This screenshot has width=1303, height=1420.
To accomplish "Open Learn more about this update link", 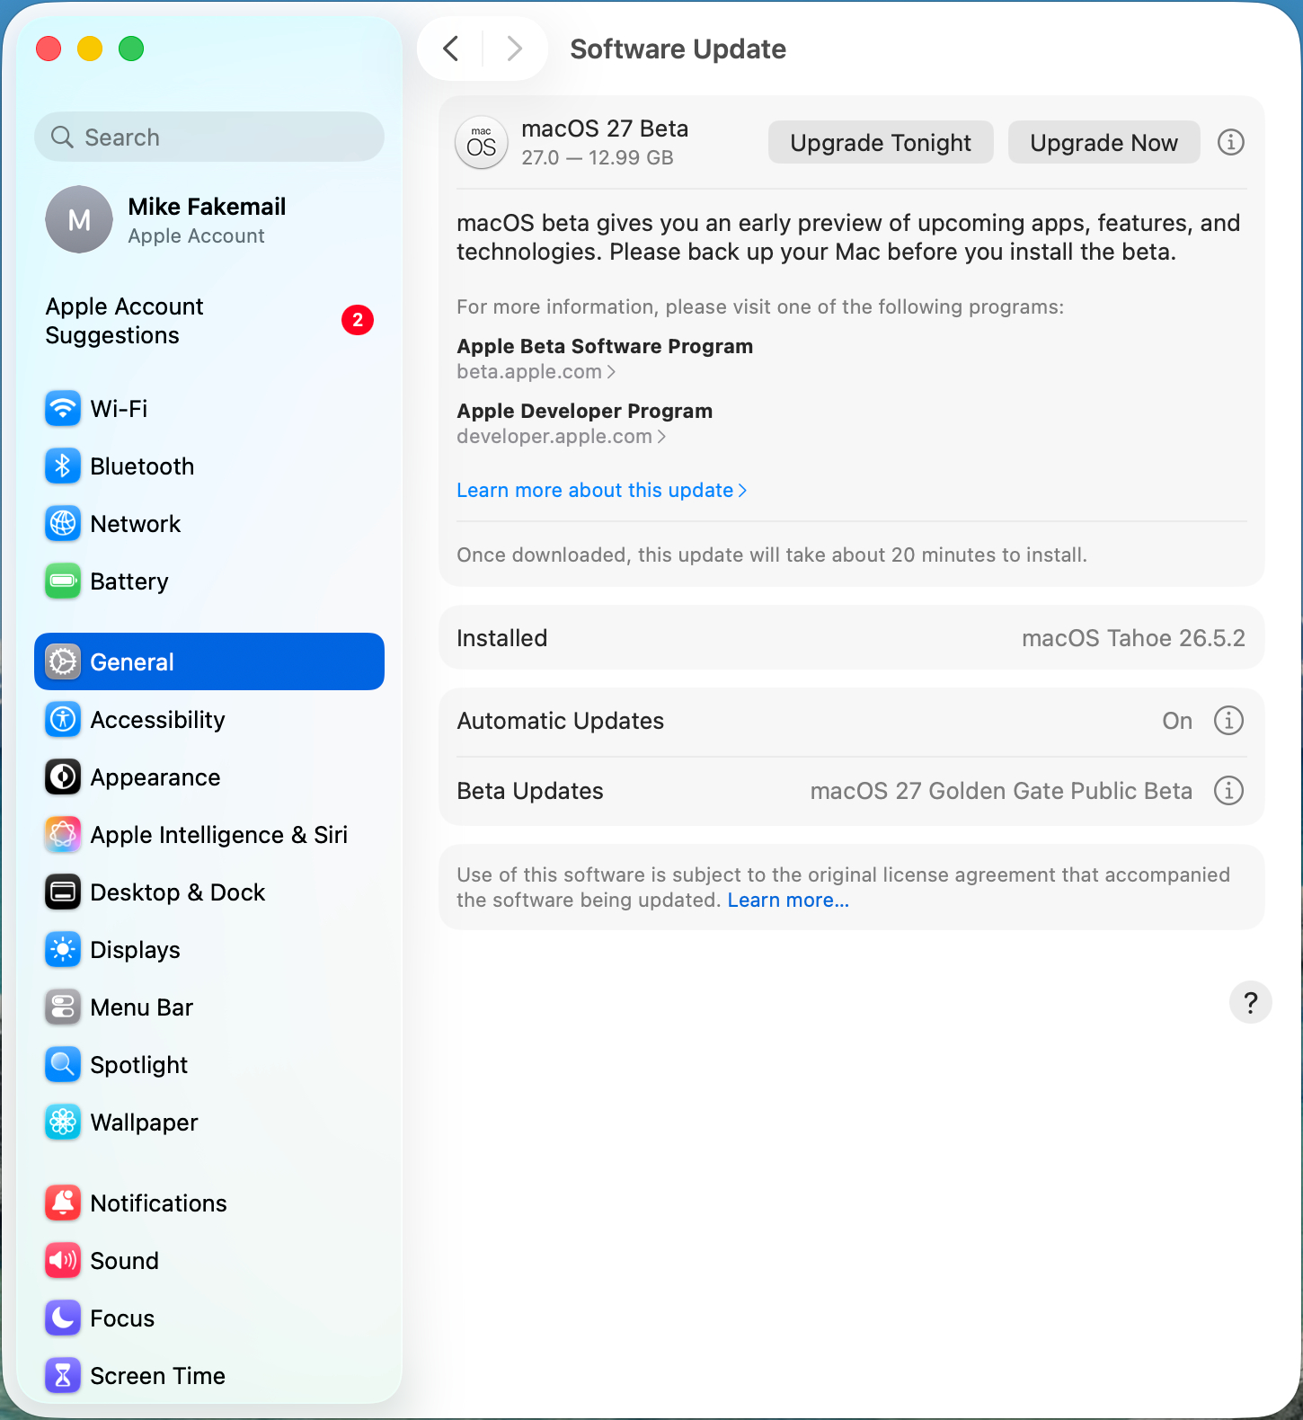I will coord(601,490).
